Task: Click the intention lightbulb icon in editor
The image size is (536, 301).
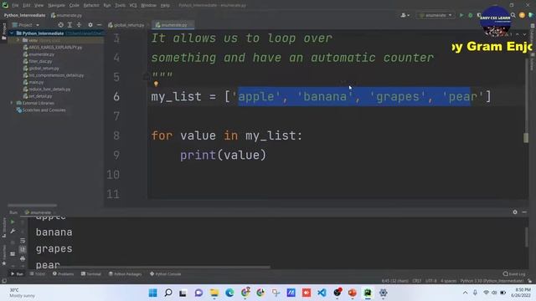Action: tap(156, 84)
